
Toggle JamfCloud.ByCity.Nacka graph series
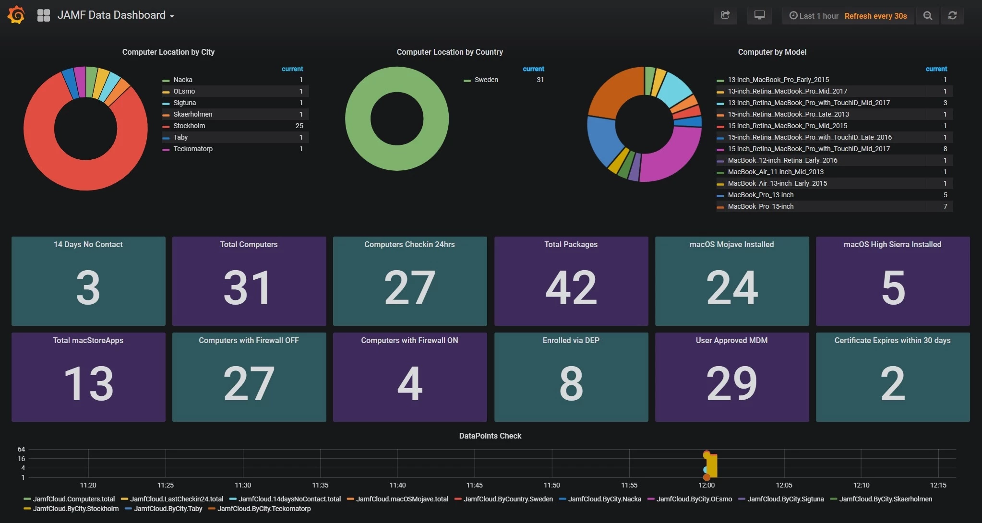(x=604, y=499)
